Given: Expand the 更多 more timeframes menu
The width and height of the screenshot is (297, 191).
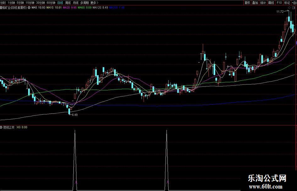Looking at the screenshot, I should pyautogui.click(x=94, y=3).
